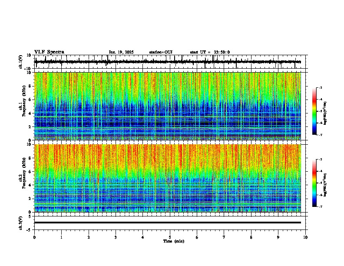Click the time axis tick label "2"
This screenshot has width=344, height=266.
(89, 237)
